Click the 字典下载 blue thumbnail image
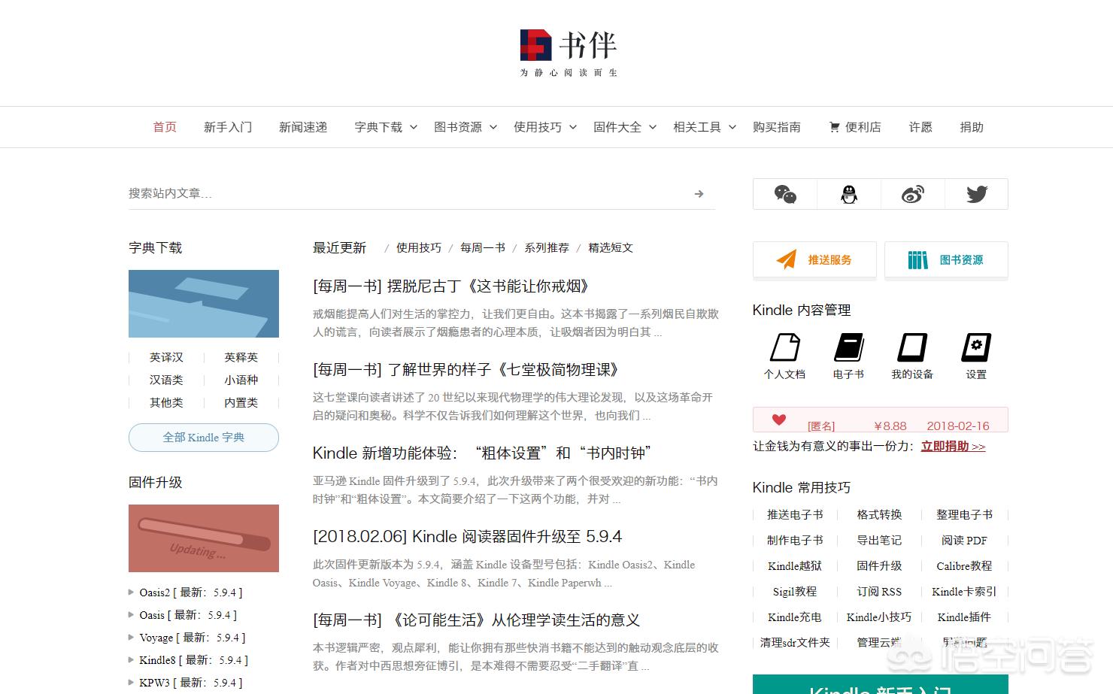Image resolution: width=1113 pixels, height=694 pixels. [204, 304]
